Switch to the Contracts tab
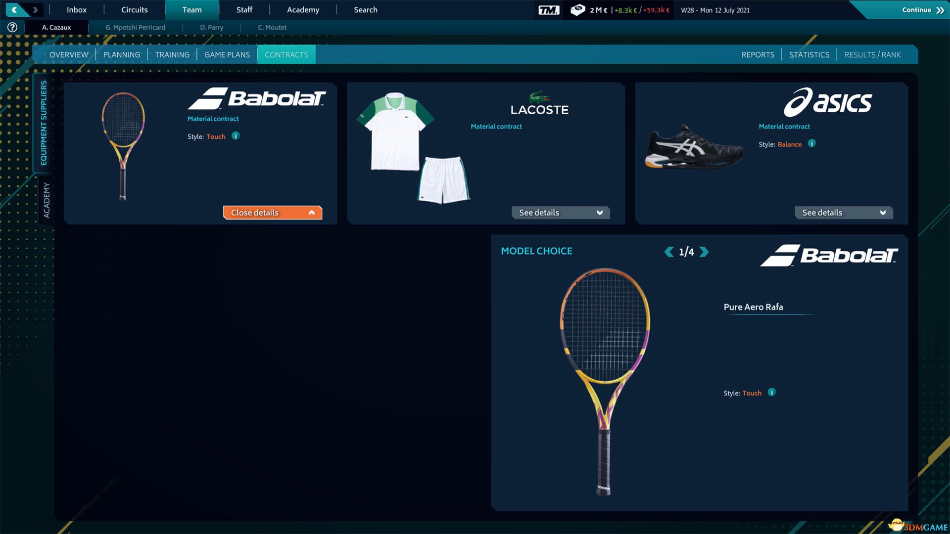 tap(286, 54)
